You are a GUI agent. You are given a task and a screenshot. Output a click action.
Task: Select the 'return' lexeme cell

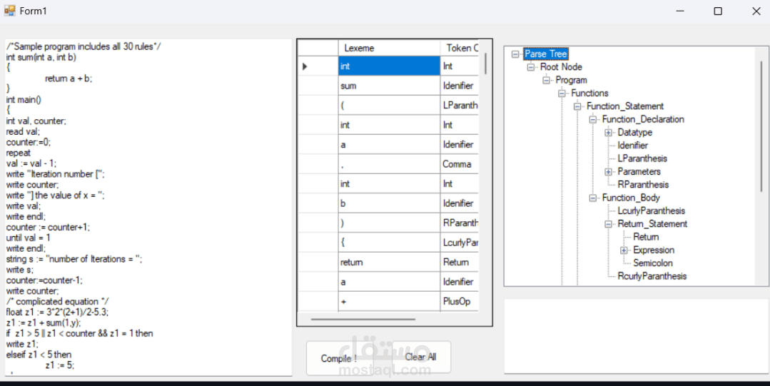point(390,263)
